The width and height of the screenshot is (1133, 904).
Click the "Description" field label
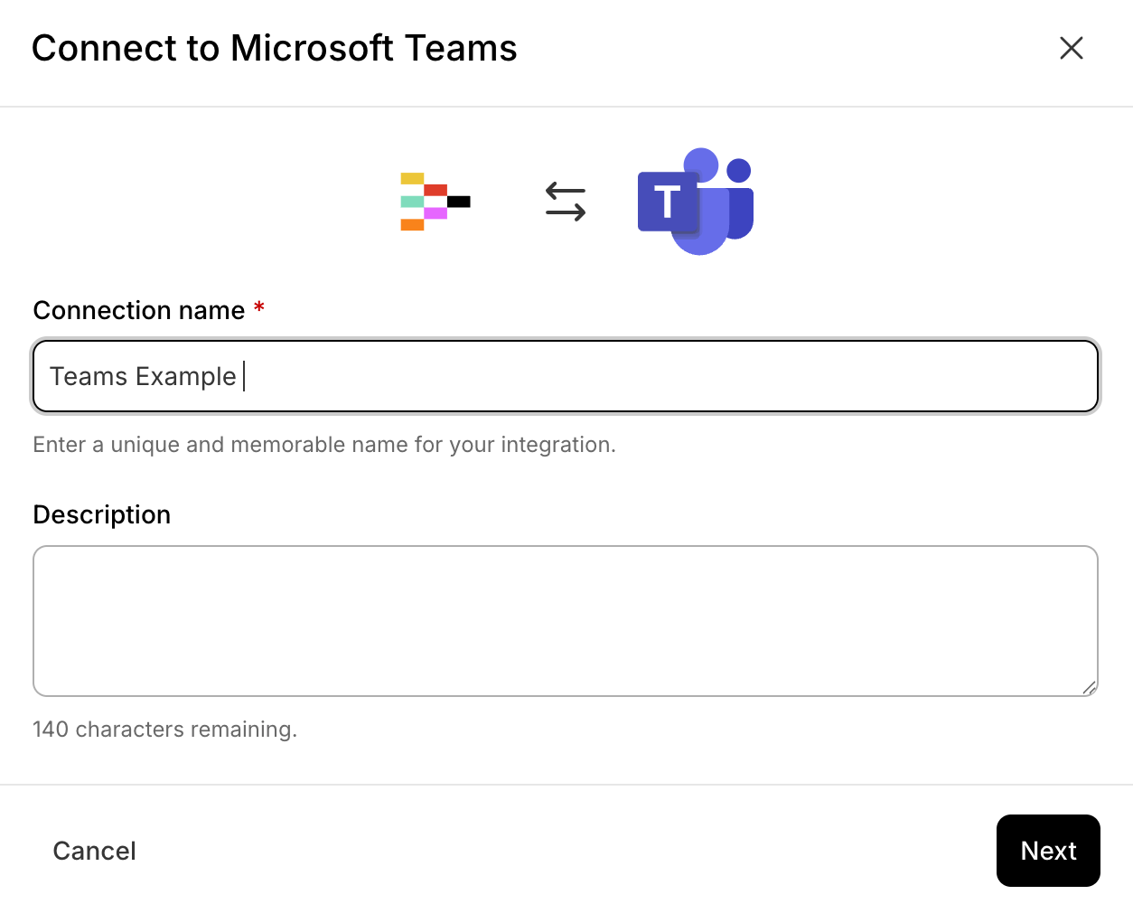point(102,514)
